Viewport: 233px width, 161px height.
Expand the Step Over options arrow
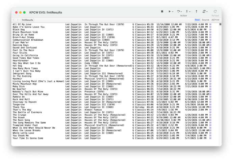coord(181,11)
